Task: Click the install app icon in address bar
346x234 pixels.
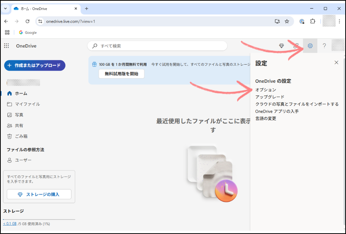Action: [277, 22]
